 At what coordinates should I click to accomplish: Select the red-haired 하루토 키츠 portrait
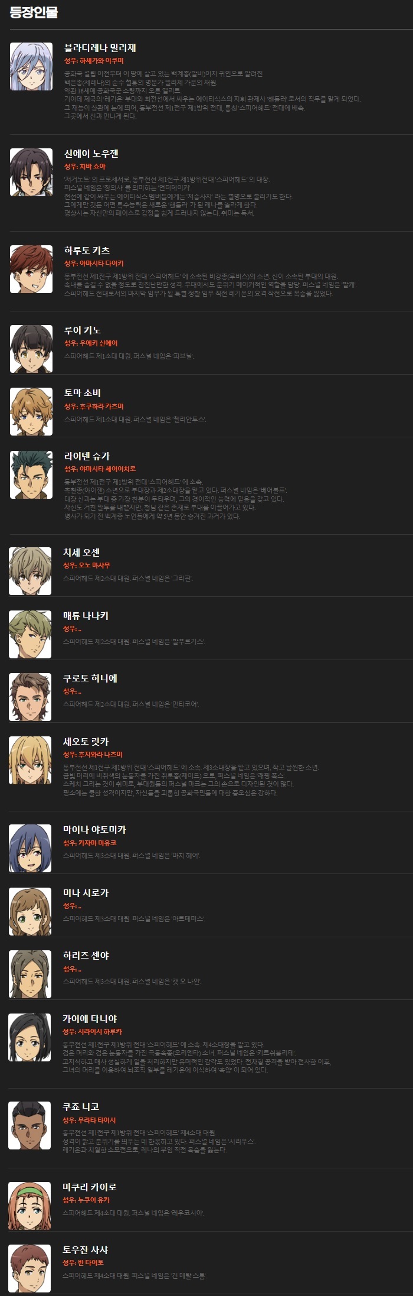pyautogui.click(x=31, y=269)
